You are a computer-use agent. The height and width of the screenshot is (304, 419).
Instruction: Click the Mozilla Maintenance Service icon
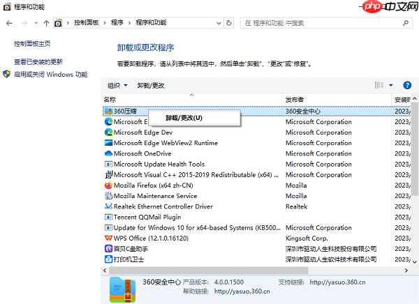(x=108, y=196)
